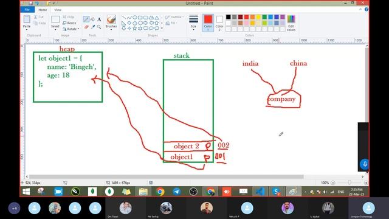Image resolution: width=389 pixels, height=219 pixels.
Task: Open the Customize Quick Access Toolbar arrow
Action: (x=54, y=3)
